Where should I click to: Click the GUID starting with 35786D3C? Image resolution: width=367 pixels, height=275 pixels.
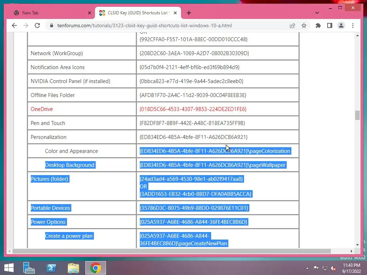(x=194, y=208)
